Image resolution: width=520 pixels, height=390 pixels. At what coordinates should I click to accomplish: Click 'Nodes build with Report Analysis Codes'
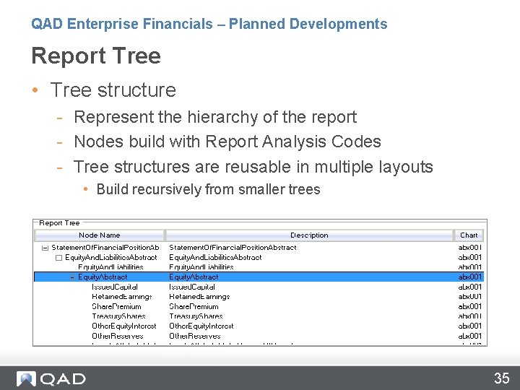tap(227, 142)
